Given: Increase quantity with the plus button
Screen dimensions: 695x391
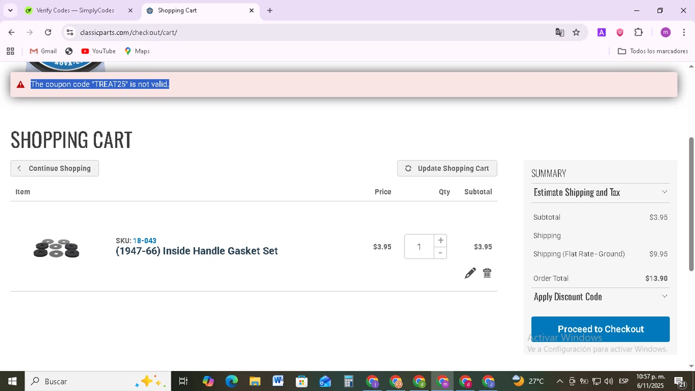Looking at the screenshot, I should click(x=441, y=240).
